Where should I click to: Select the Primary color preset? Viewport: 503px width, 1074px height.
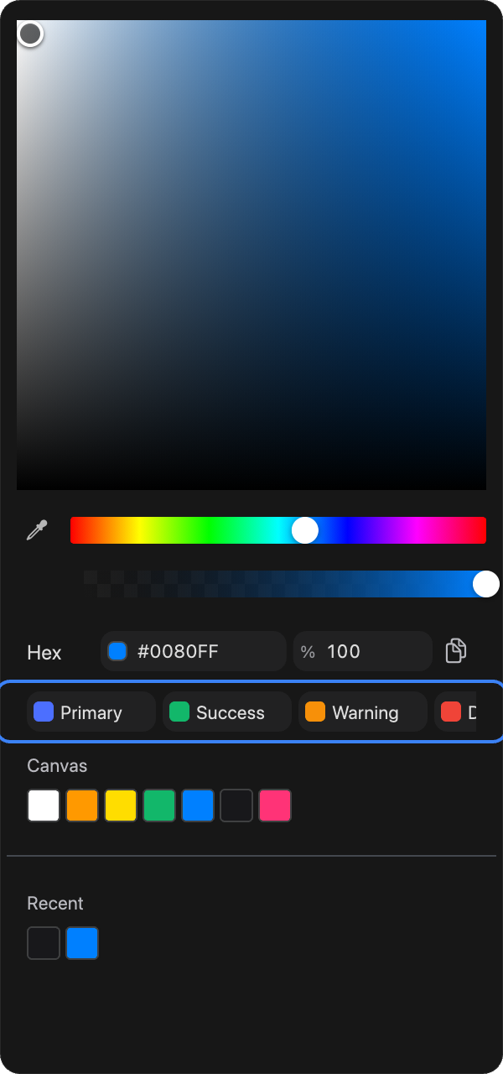91,712
